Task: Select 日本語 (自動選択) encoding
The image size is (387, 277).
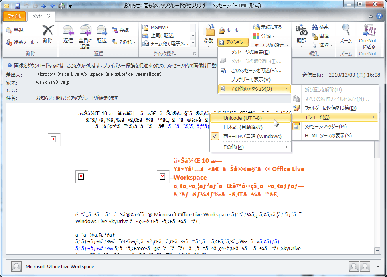Action: 250,127
